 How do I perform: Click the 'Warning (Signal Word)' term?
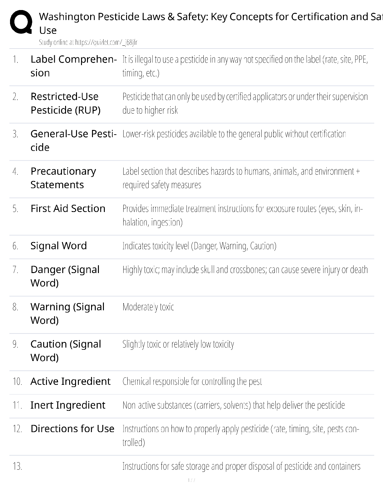pos(68,313)
